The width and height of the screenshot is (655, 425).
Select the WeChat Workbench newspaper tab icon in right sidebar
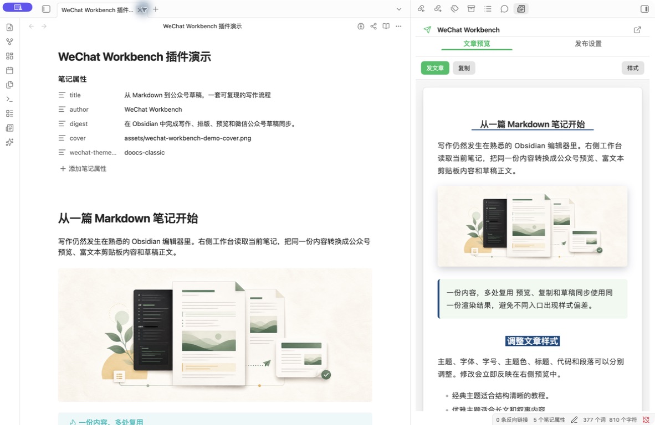(521, 9)
